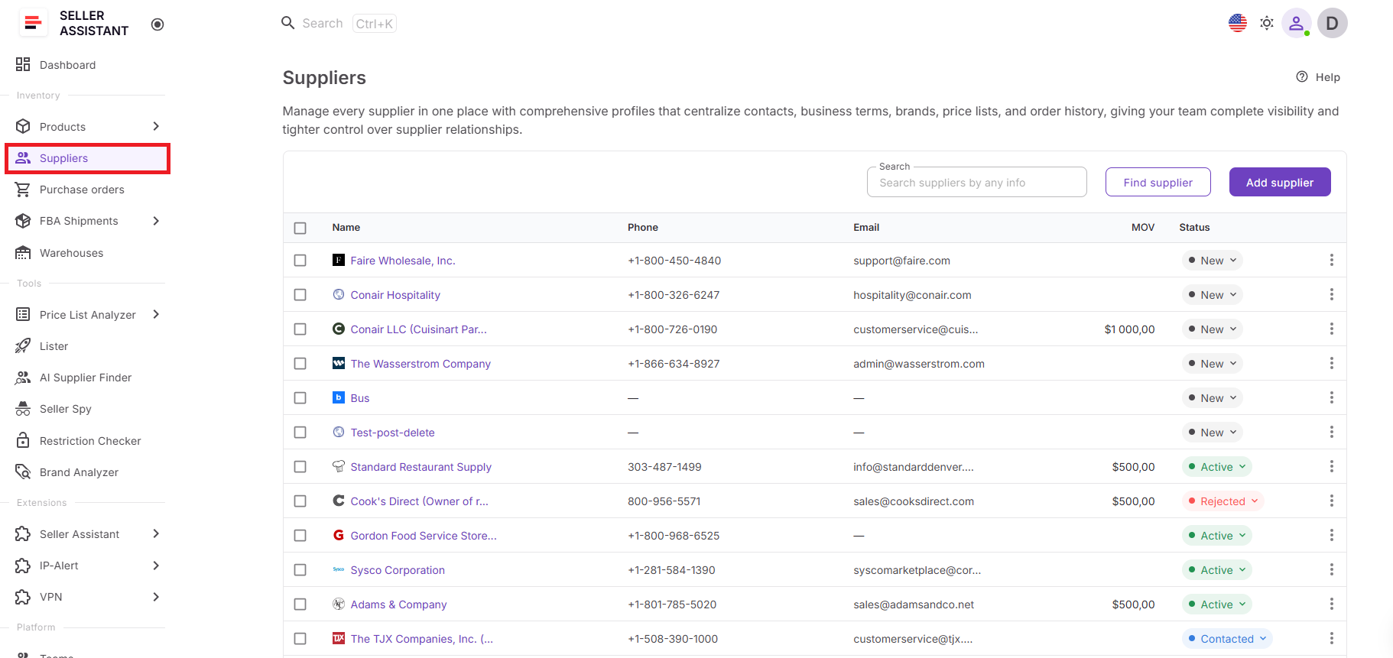Click the Find supplier button
Image resolution: width=1393 pixels, height=658 pixels.
(x=1158, y=182)
